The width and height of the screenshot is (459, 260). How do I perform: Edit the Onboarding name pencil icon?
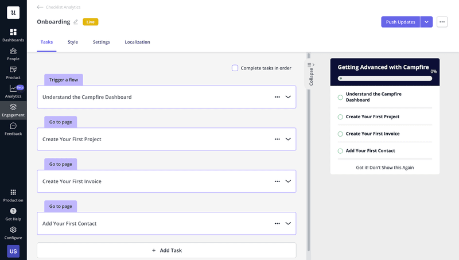(x=76, y=22)
